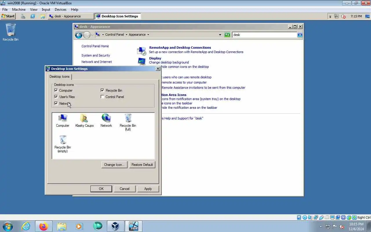
Task: Click the Restore Default button
Action: 142,165
